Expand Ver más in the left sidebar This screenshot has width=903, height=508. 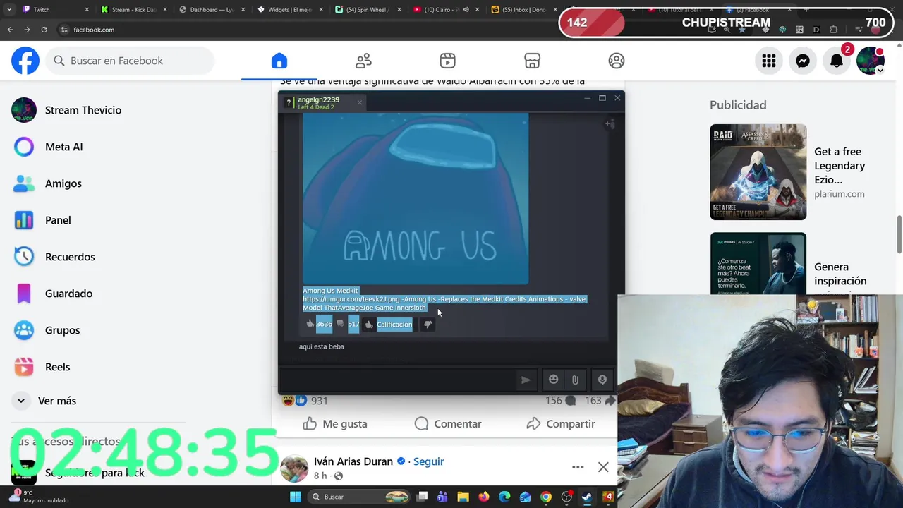tap(56, 401)
